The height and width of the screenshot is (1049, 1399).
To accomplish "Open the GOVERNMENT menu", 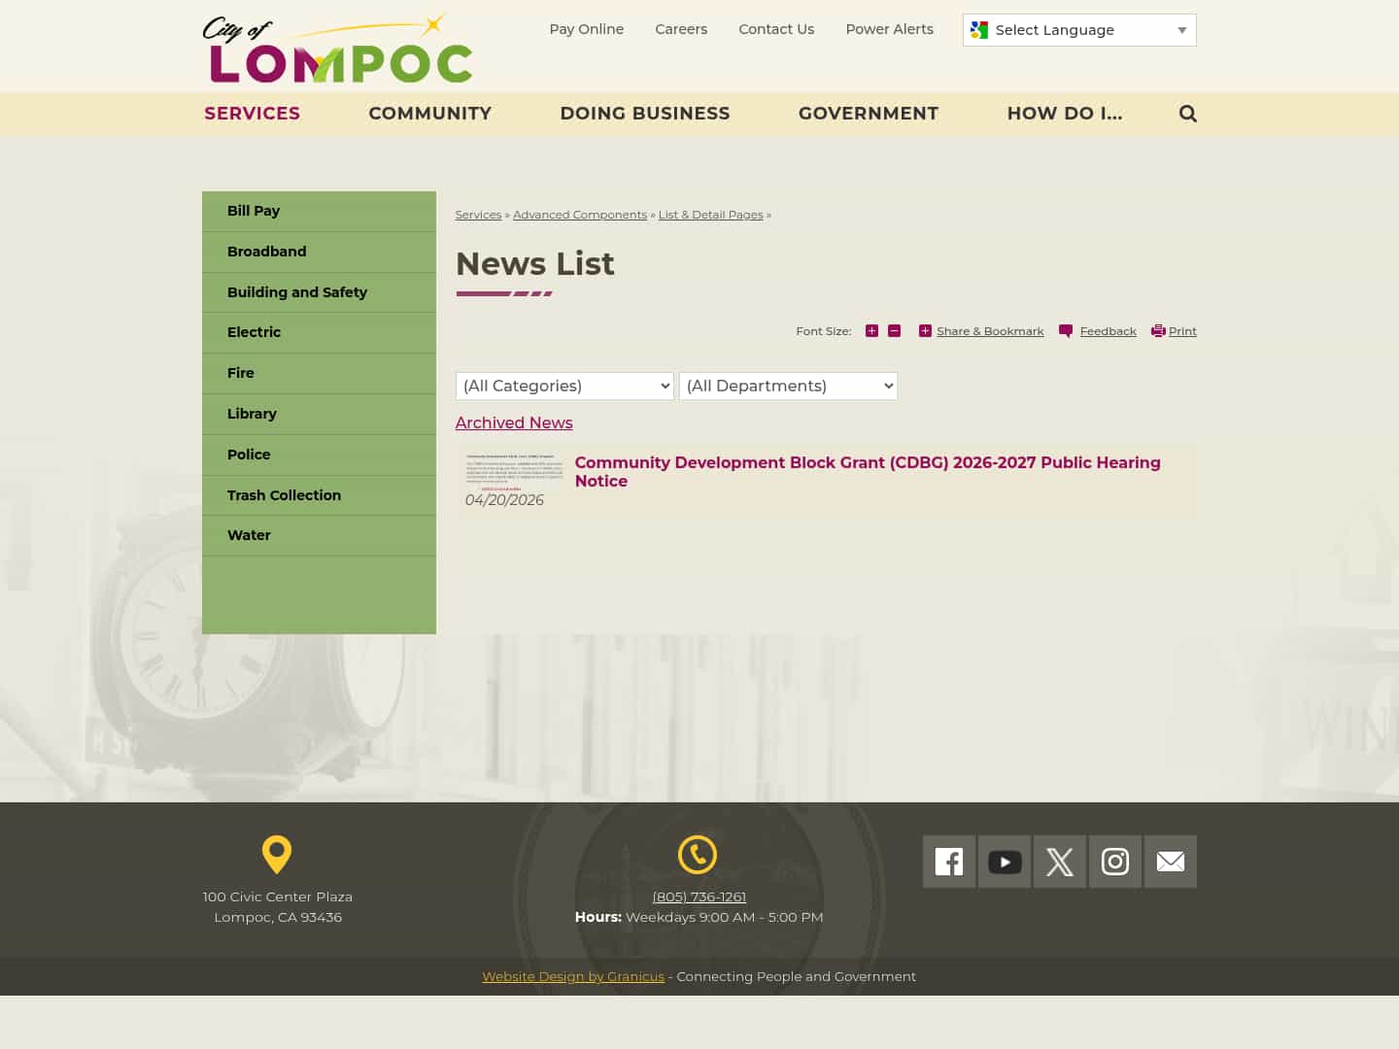I will point(868,114).
